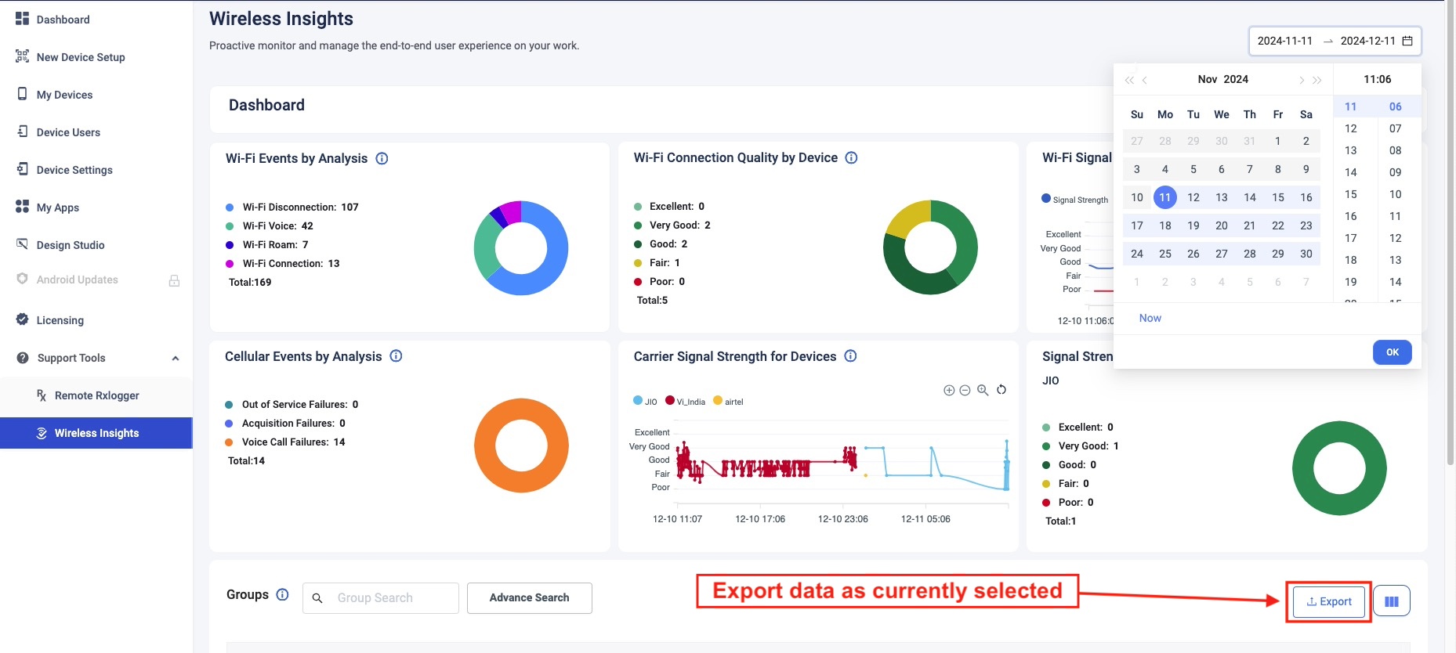The width and height of the screenshot is (1456, 653).
Task: Reset zoom on Carrier Signal Strength chart
Action: pyautogui.click(x=1001, y=390)
